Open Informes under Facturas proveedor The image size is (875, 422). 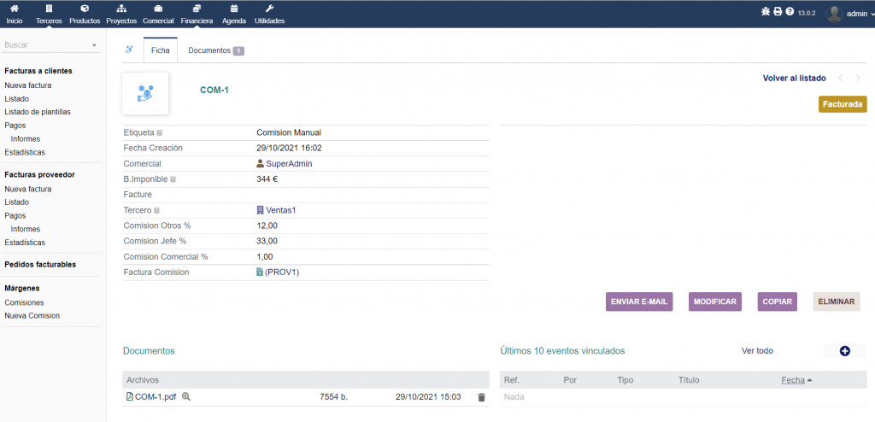(25, 230)
